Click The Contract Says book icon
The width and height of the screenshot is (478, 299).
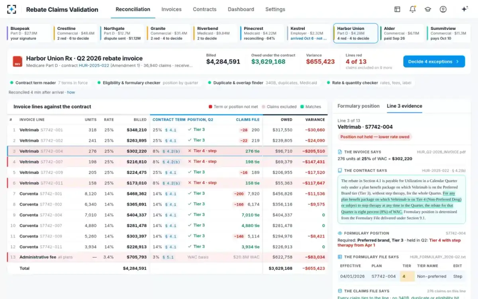click(340, 170)
